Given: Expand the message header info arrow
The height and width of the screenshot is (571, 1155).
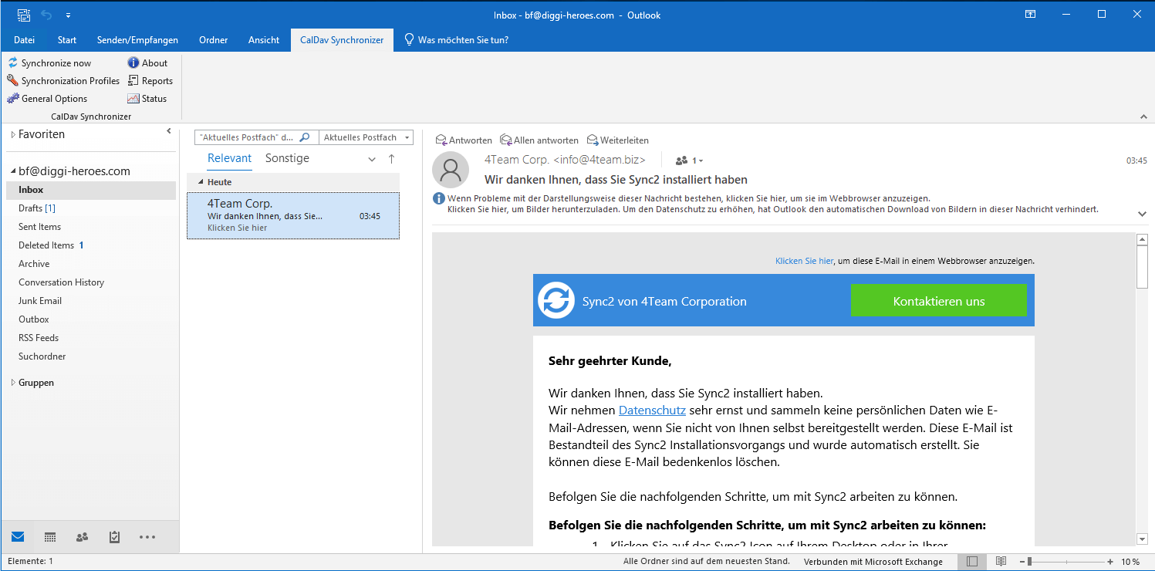Looking at the screenshot, I should 1142,214.
